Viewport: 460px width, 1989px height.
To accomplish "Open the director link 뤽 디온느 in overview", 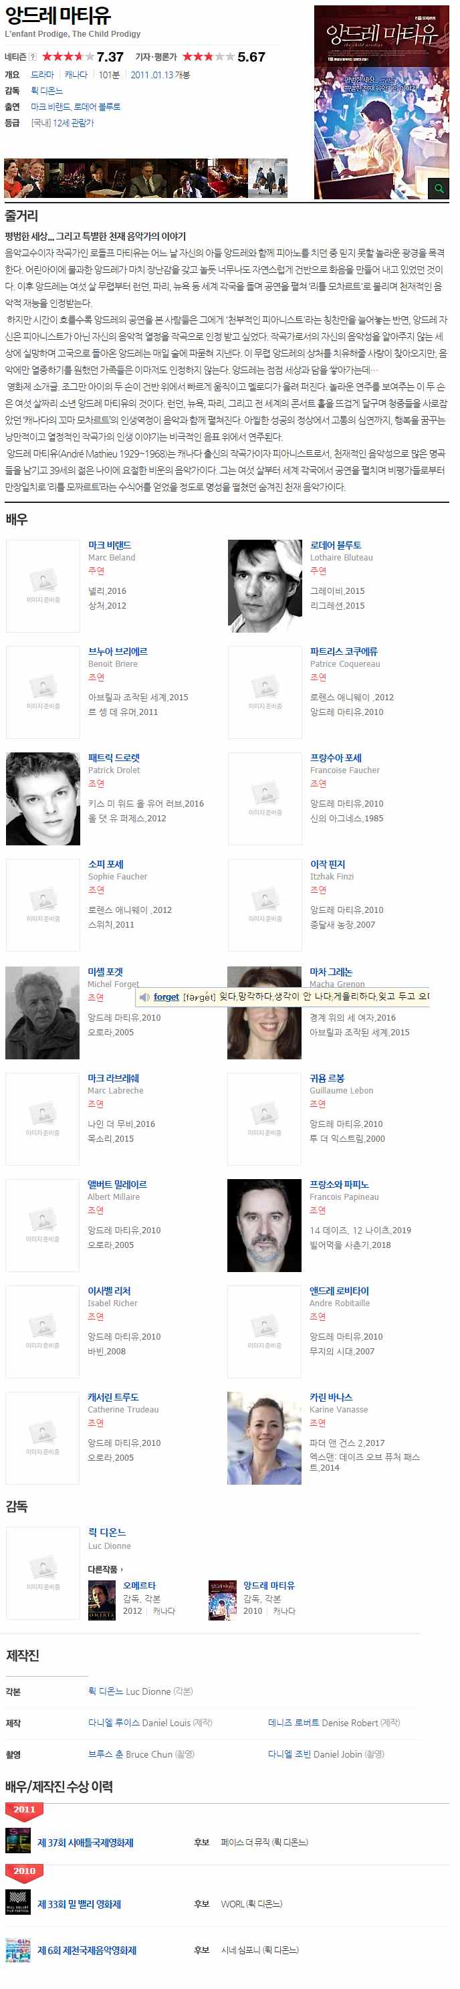I will pyautogui.click(x=46, y=91).
